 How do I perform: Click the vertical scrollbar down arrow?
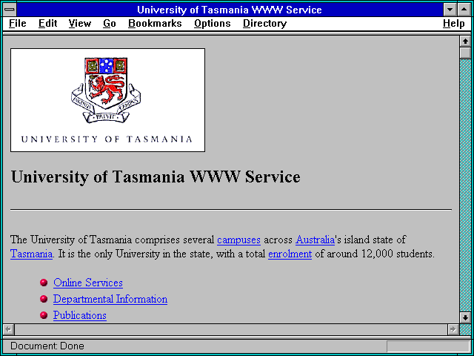tap(466, 317)
